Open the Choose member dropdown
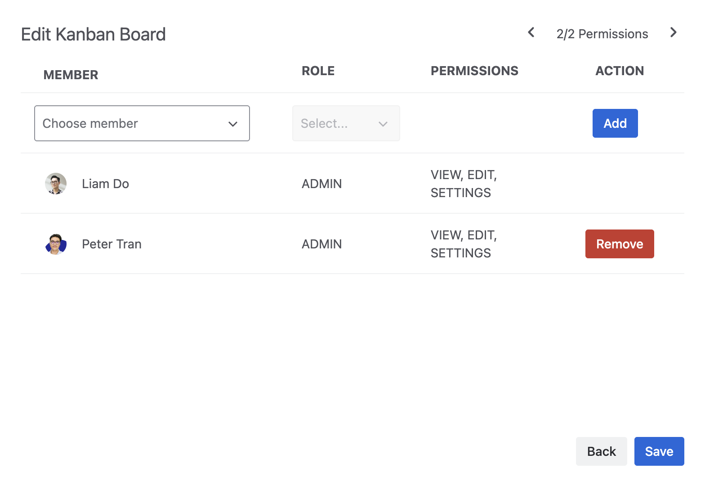The height and width of the screenshot is (486, 705). 142,123
